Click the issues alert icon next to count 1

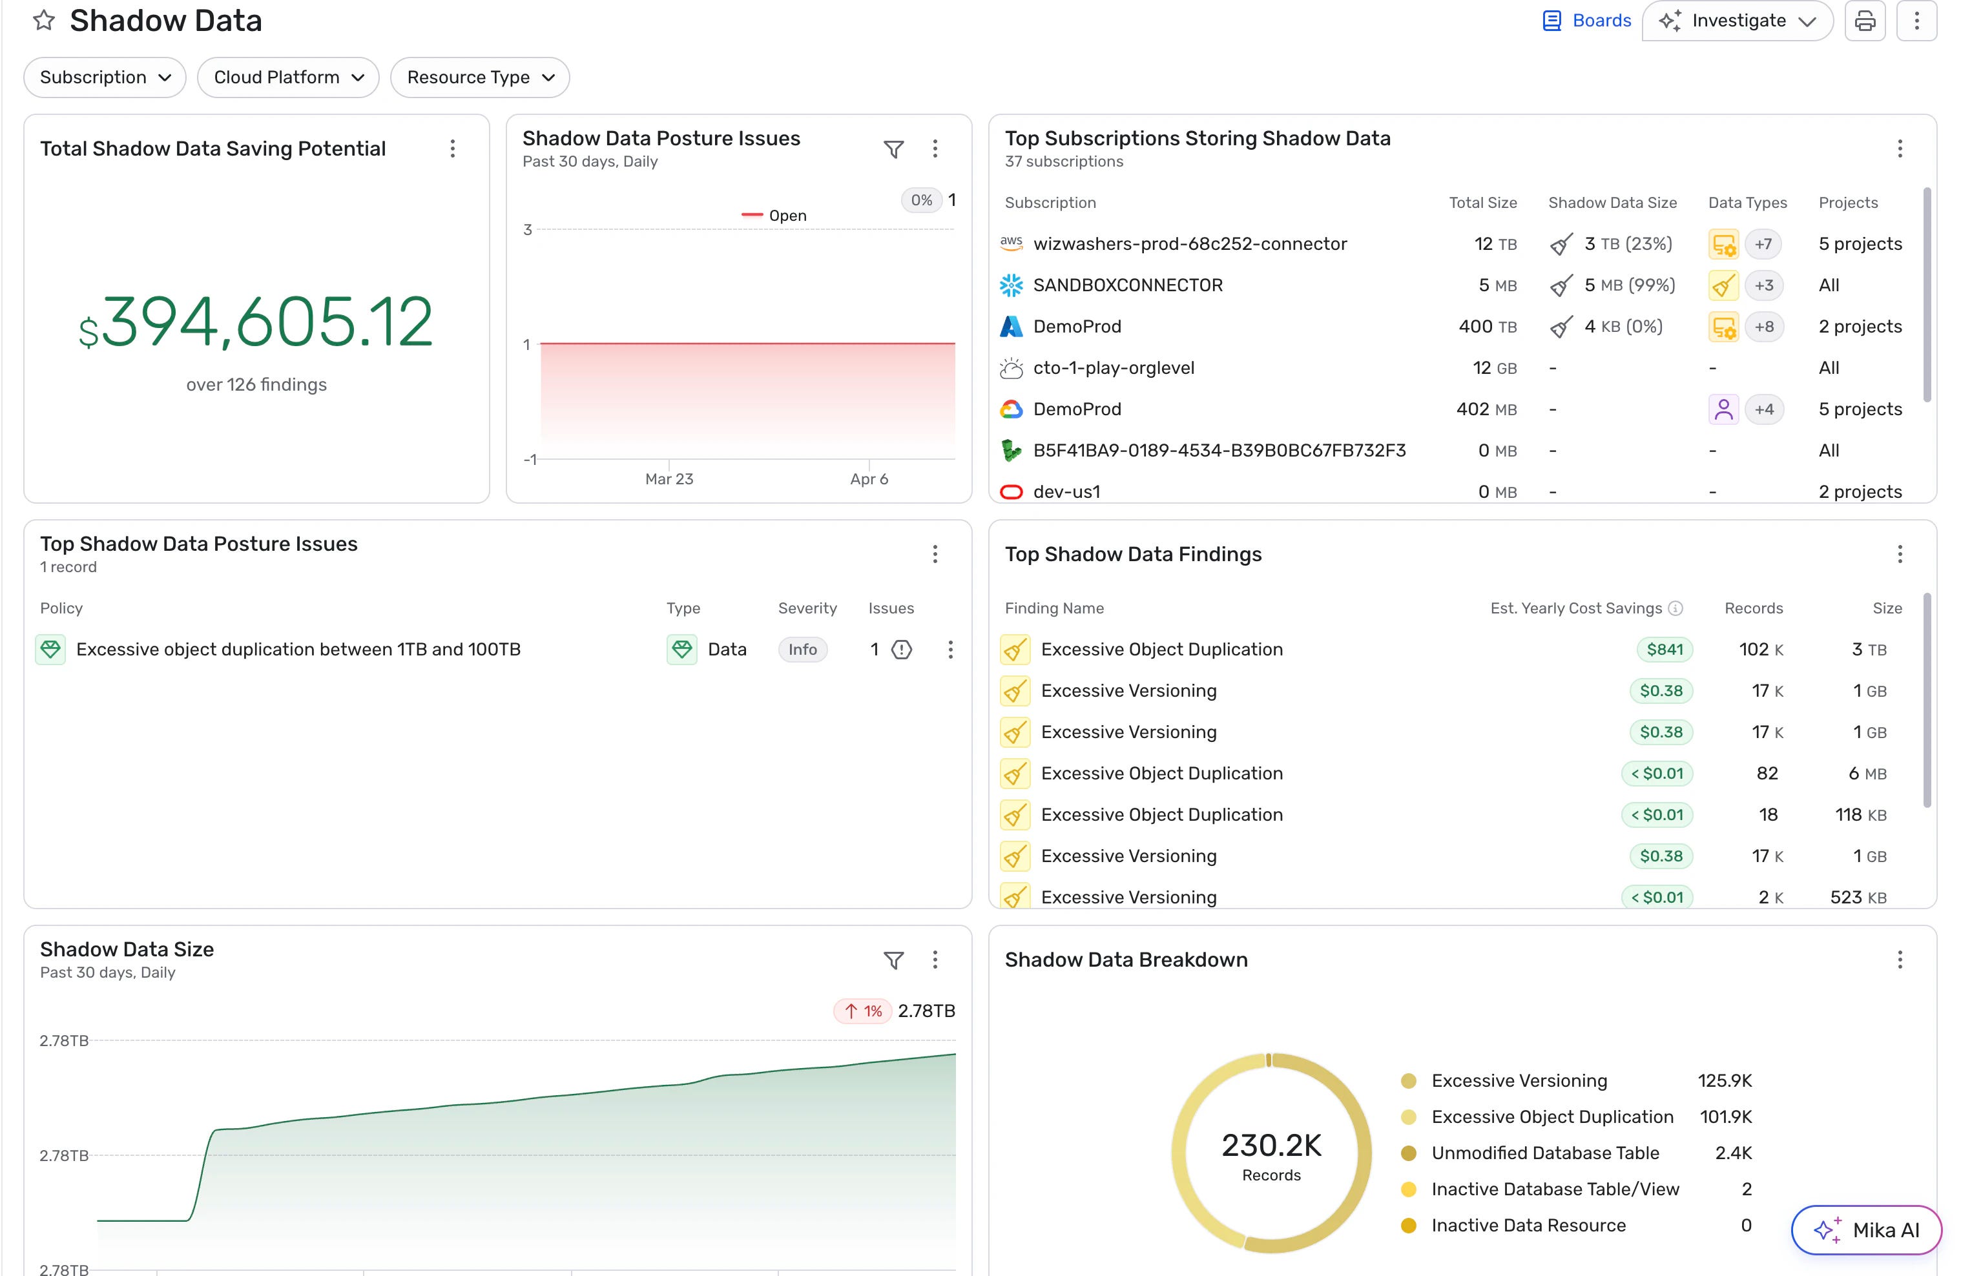coord(902,650)
